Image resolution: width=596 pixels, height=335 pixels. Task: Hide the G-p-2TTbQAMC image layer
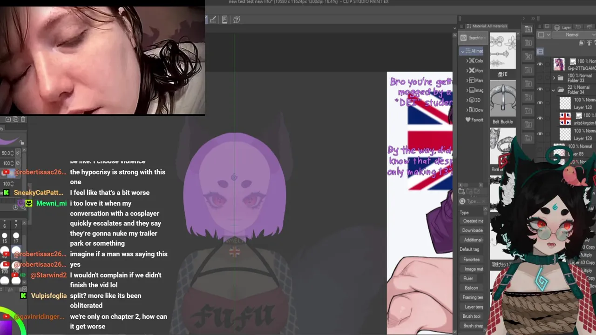coord(540,64)
